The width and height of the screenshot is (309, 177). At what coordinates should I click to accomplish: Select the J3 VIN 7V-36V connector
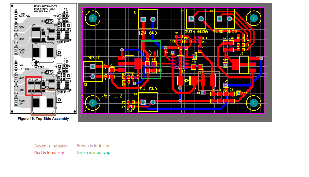(16, 67)
